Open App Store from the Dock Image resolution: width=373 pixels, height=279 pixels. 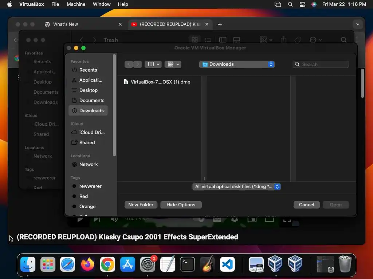(127, 264)
